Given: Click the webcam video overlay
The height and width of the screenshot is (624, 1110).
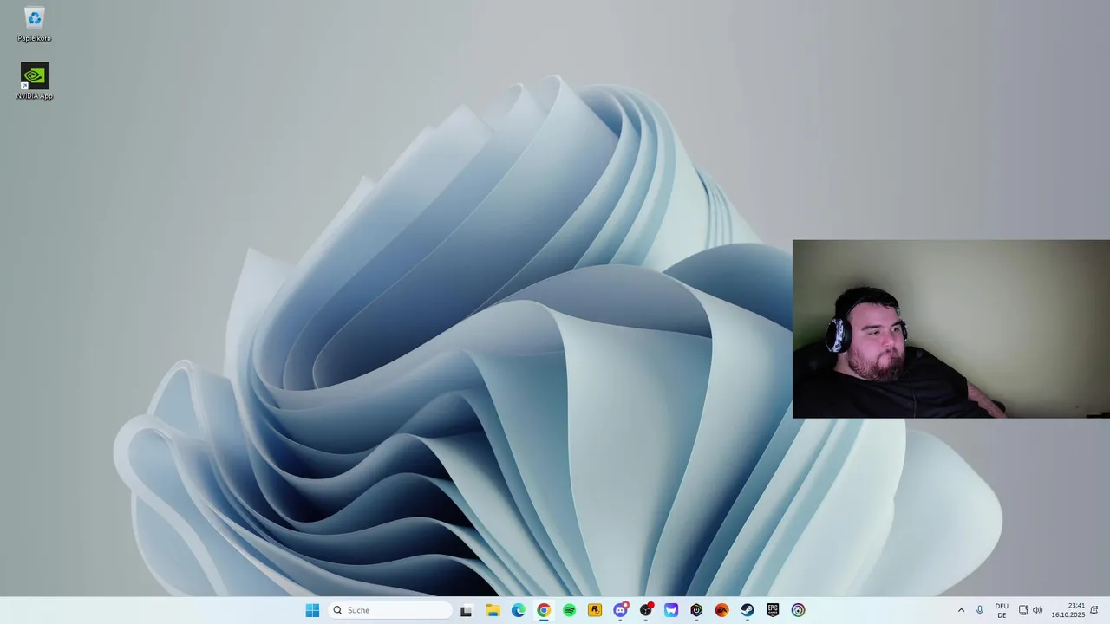Looking at the screenshot, I should pos(951,328).
